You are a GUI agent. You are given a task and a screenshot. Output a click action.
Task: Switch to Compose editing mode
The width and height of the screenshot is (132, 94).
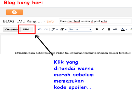pos(12,29)
